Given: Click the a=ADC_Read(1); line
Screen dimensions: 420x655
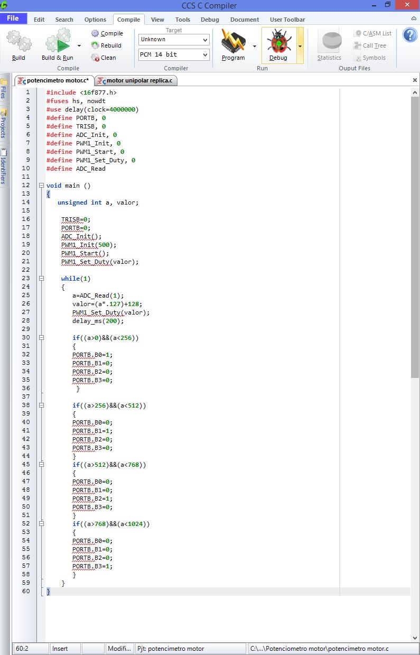Looking at the screenshot, I should click(x=98, y=296).
